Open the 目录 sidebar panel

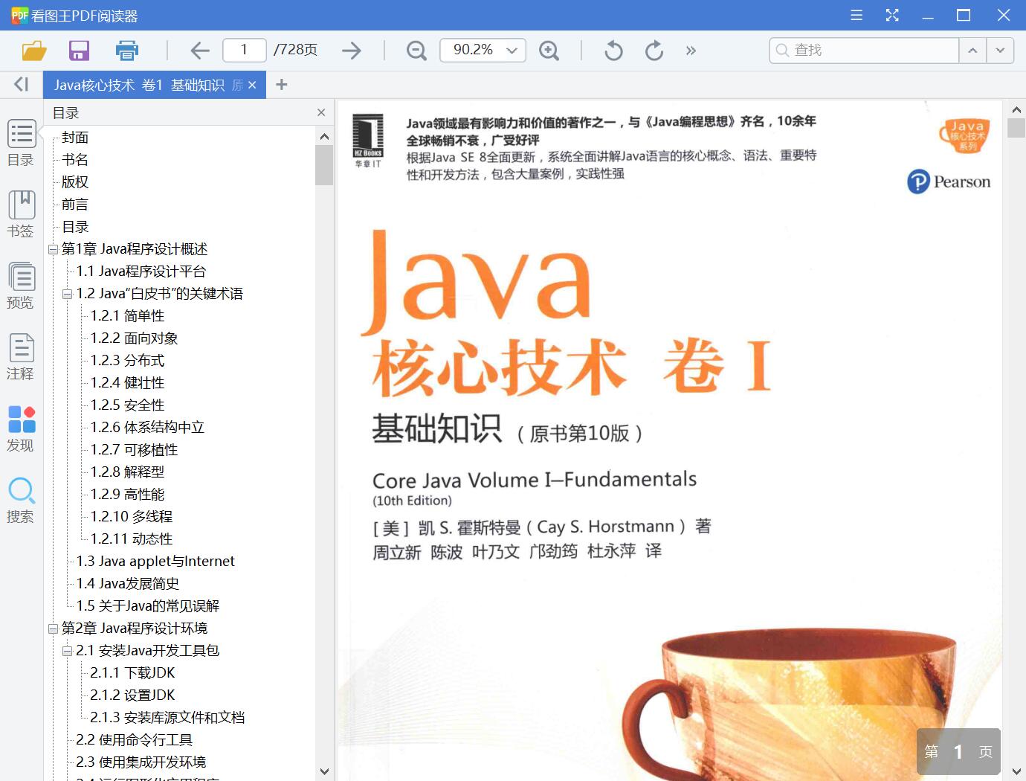(21, 143)
